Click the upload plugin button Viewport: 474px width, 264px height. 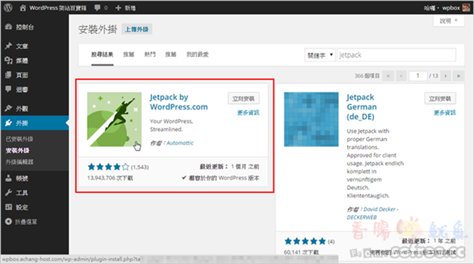tap(137, 29)
